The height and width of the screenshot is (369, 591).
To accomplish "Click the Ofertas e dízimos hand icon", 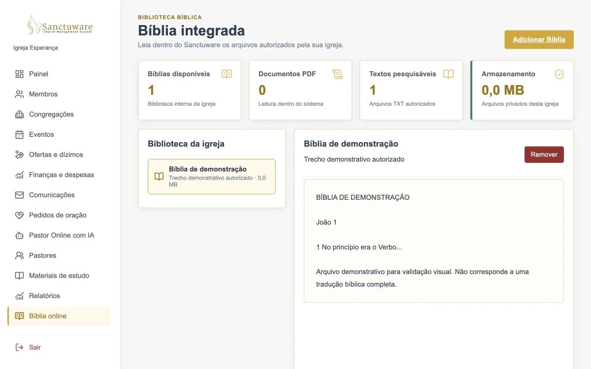I will (19, 154).
